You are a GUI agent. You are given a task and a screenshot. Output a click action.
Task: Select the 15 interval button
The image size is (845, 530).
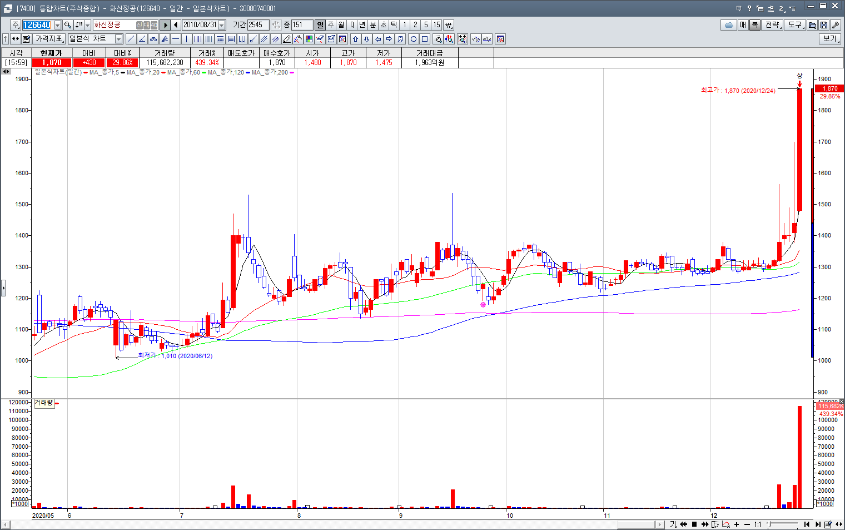tap(436, 25)
